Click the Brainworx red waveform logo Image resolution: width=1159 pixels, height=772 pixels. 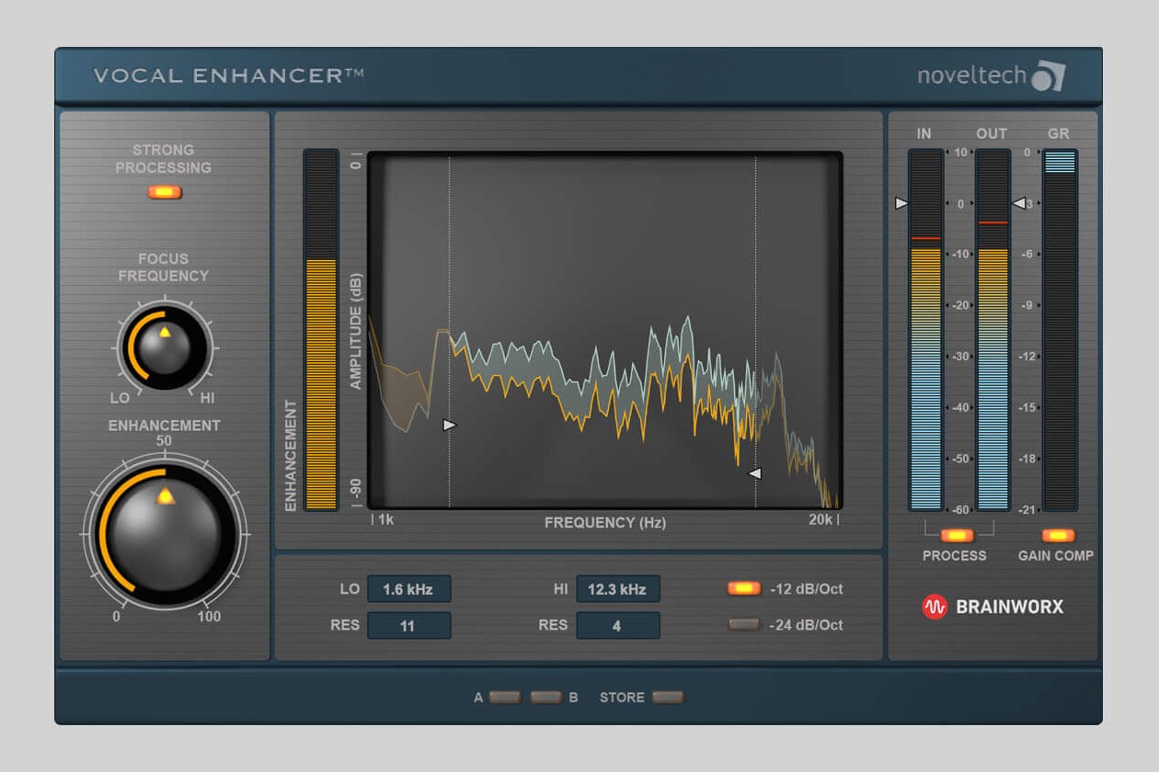click(935, 607)
